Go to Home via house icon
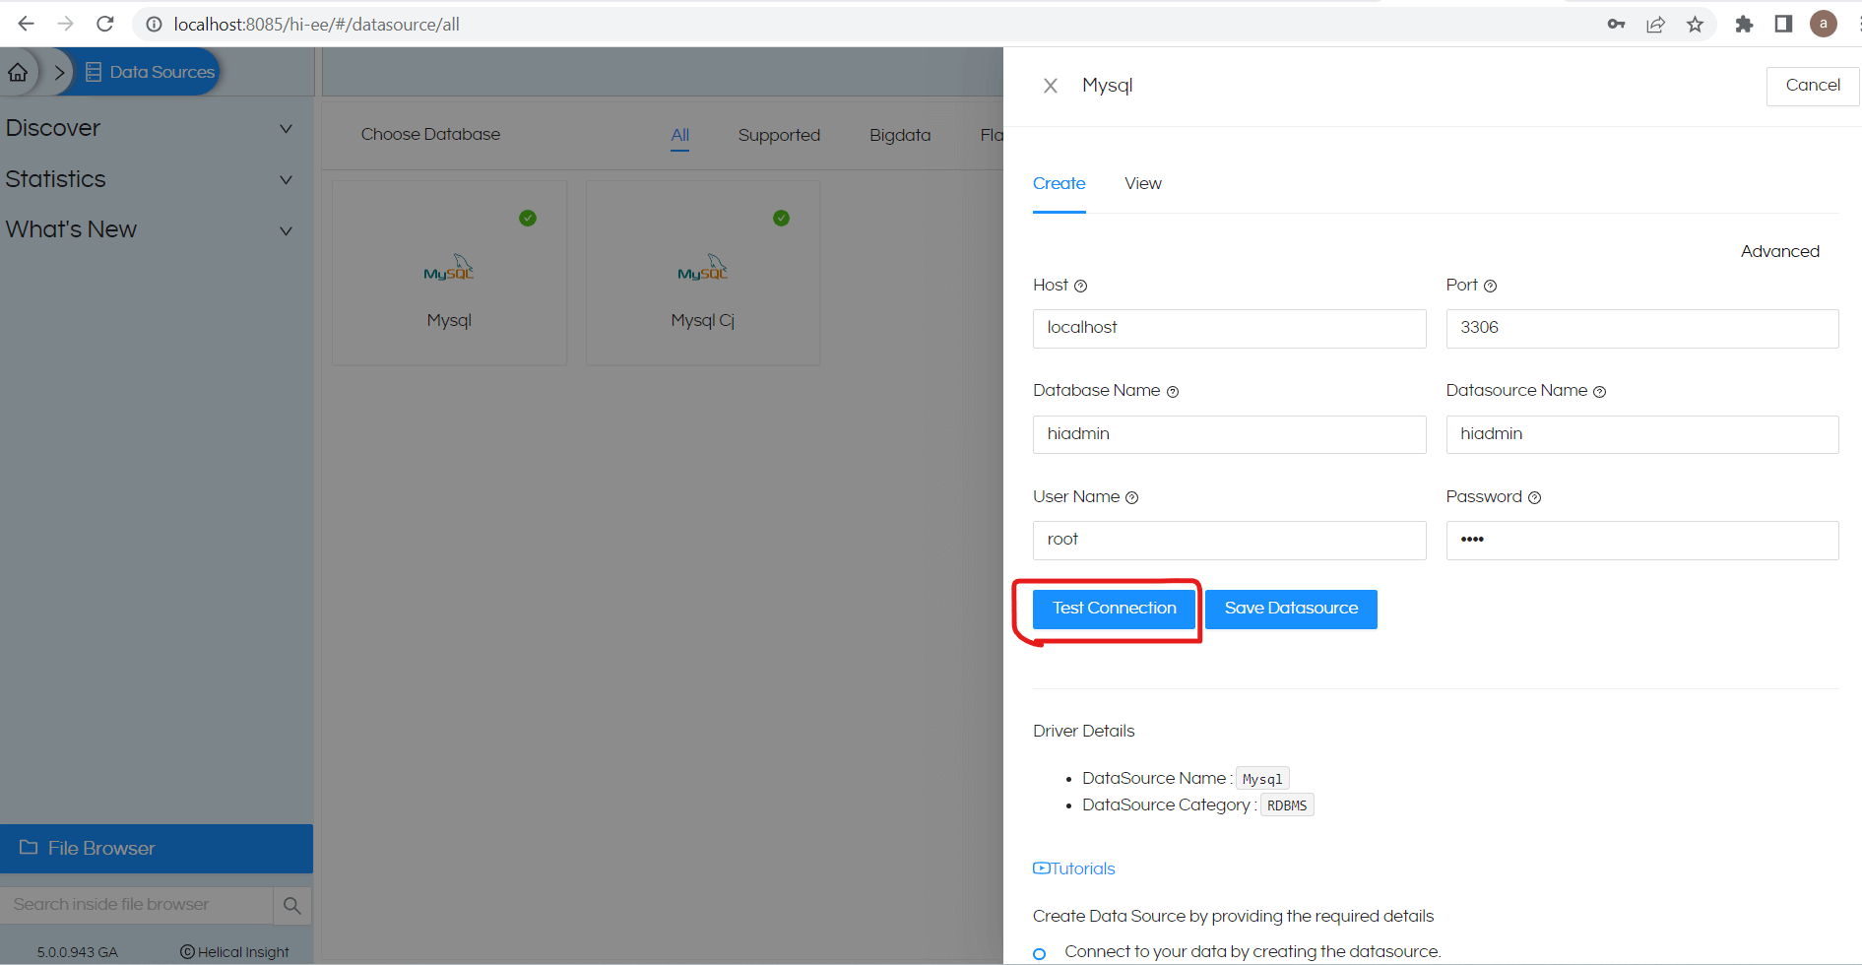Viewport: 1862px width, 965px height. click(x=18, y=72)
